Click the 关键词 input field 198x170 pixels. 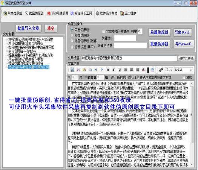click(x=125, y=38)
